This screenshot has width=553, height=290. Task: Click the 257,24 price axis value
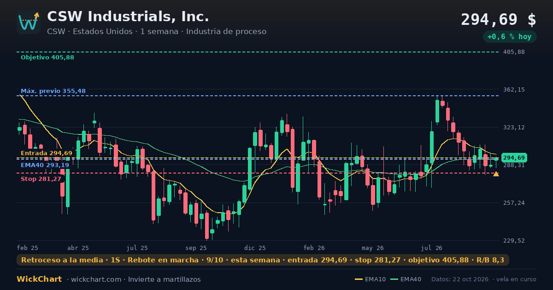pyautogui.click(x=514, y=203)
